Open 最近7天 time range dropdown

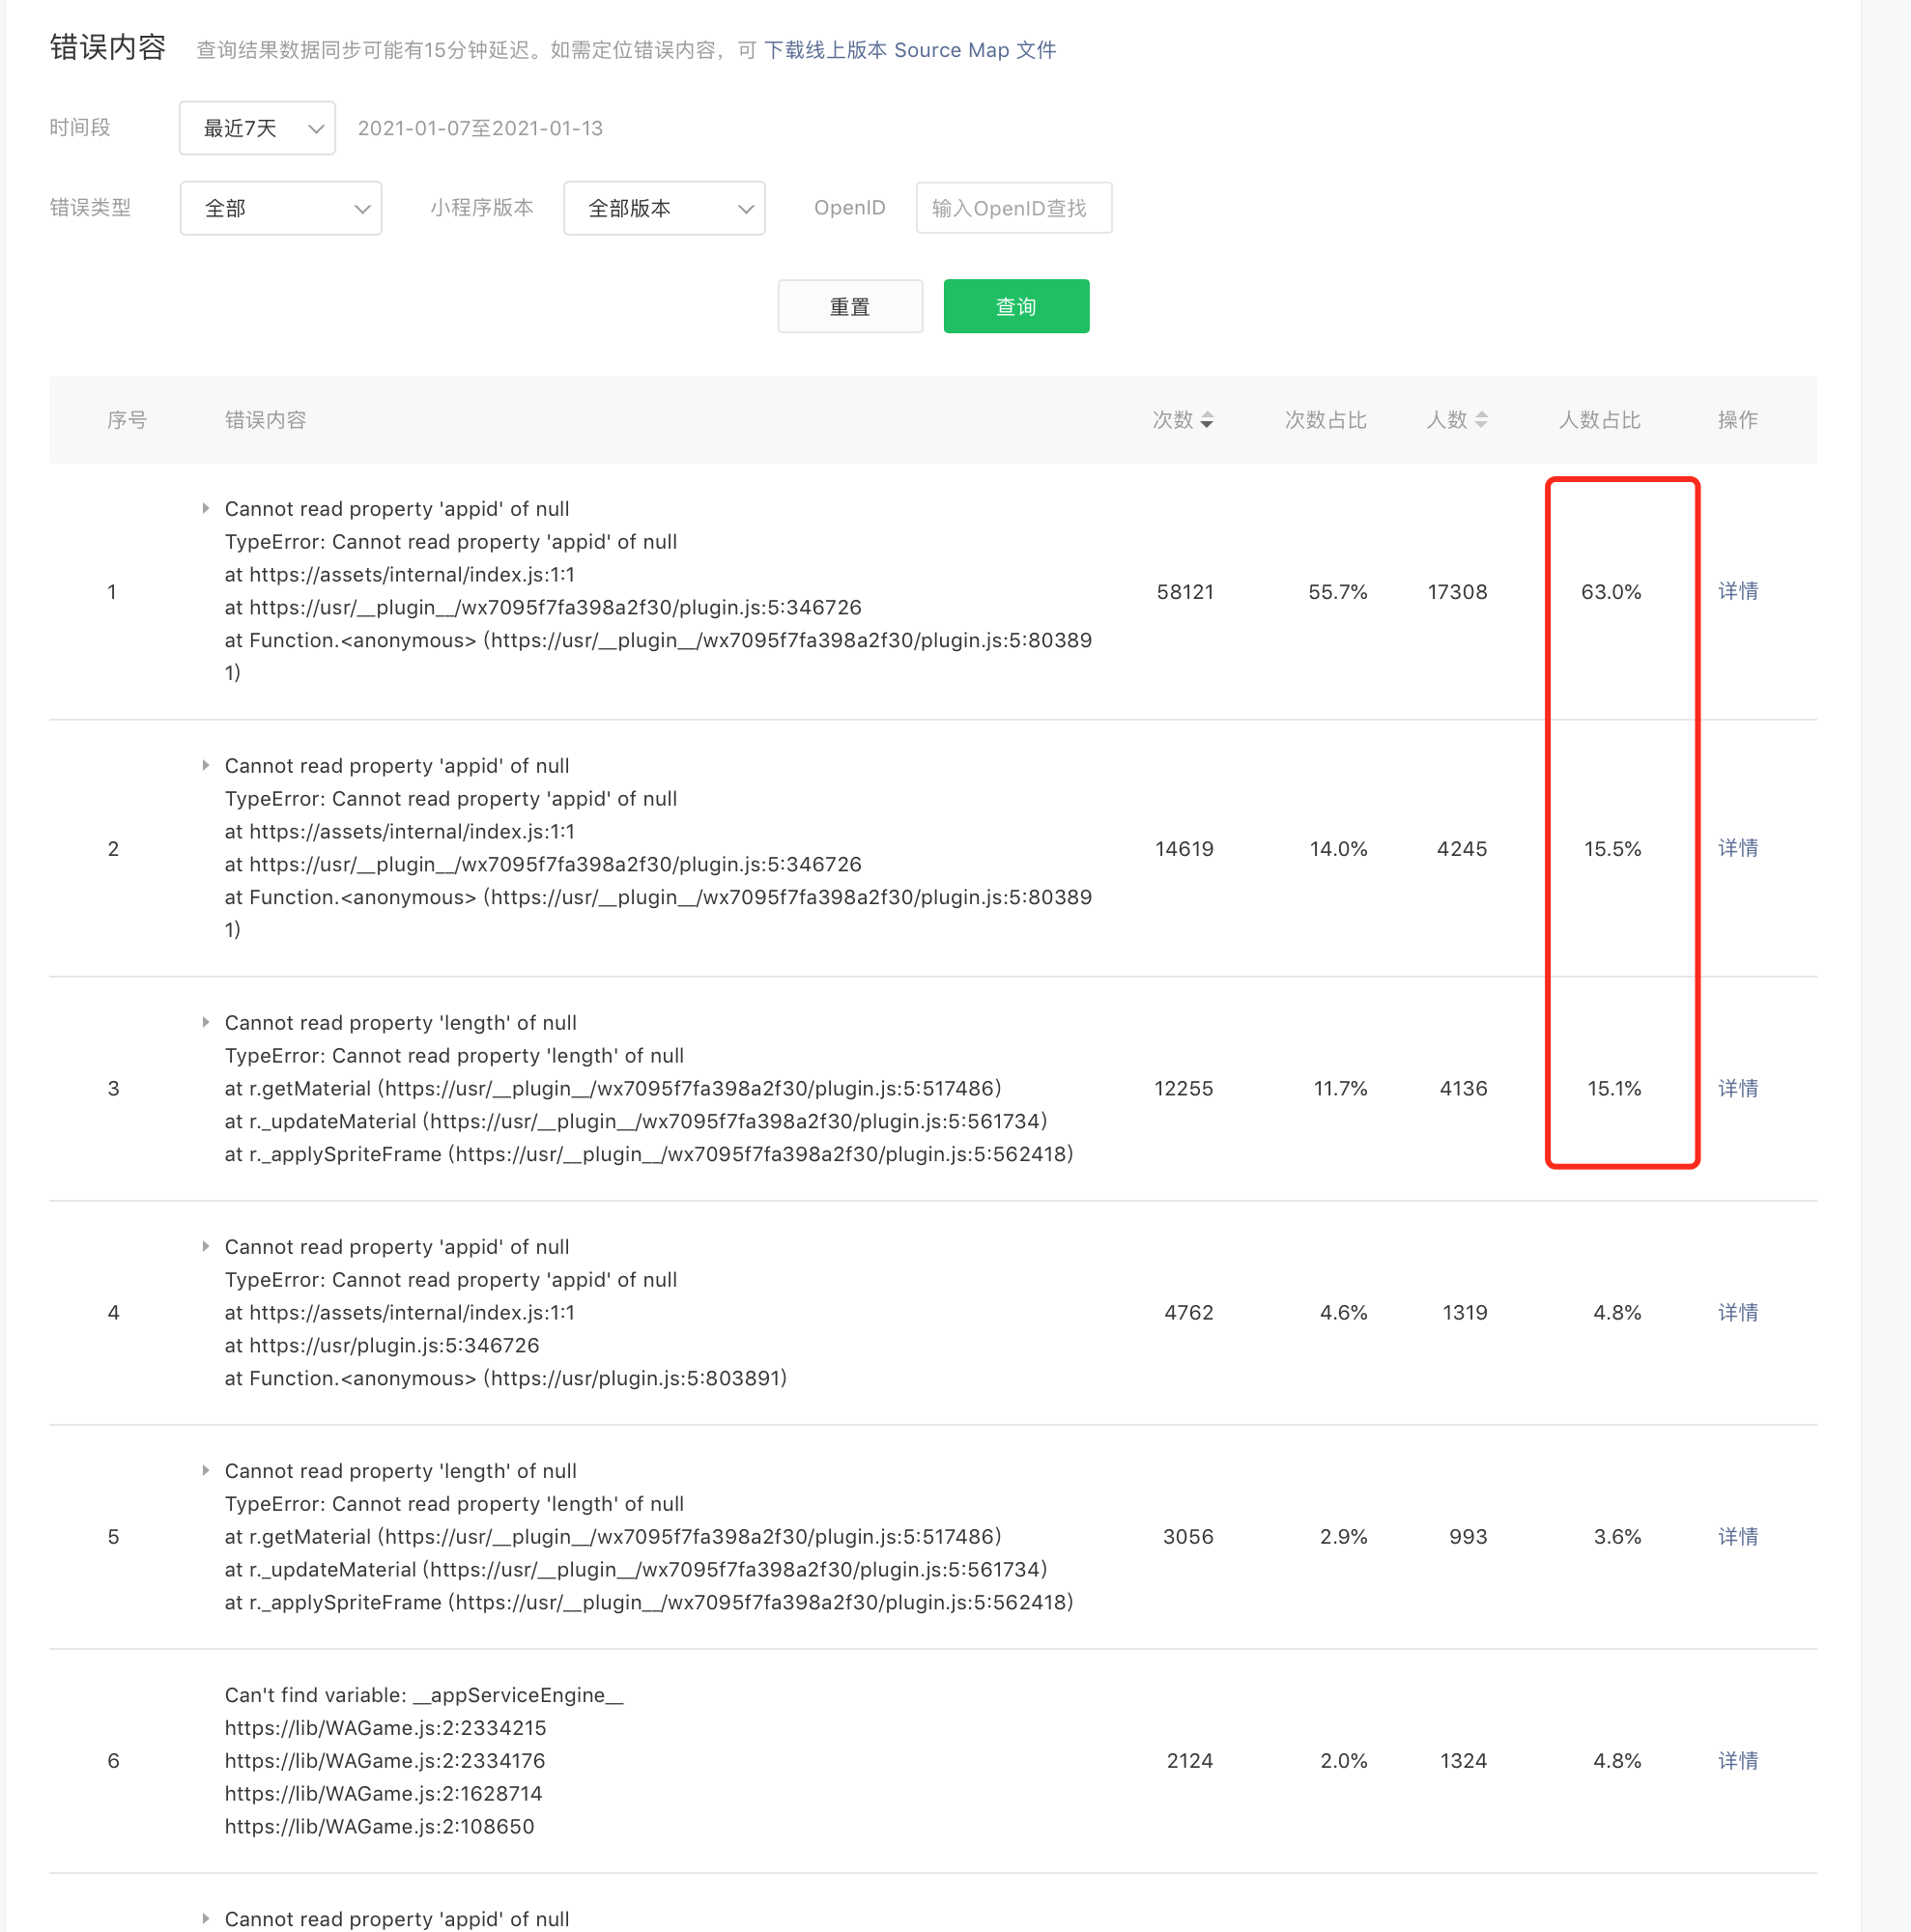tap(257, 128)
